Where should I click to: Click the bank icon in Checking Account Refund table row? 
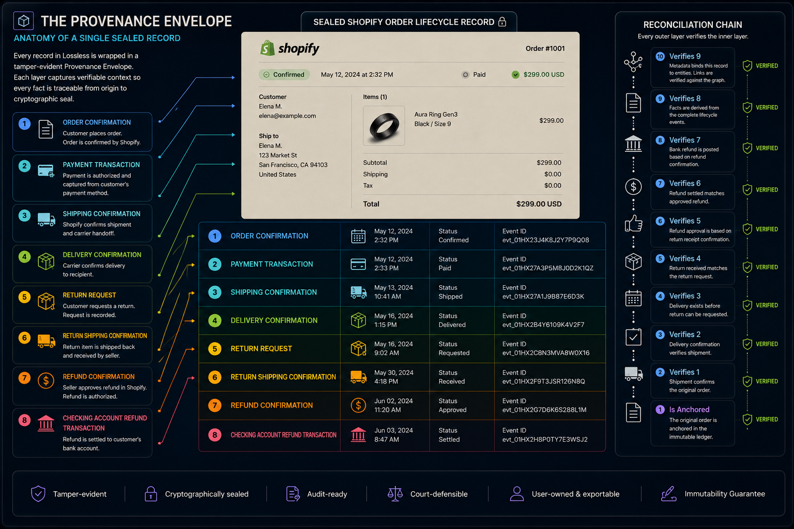[358, 434]
